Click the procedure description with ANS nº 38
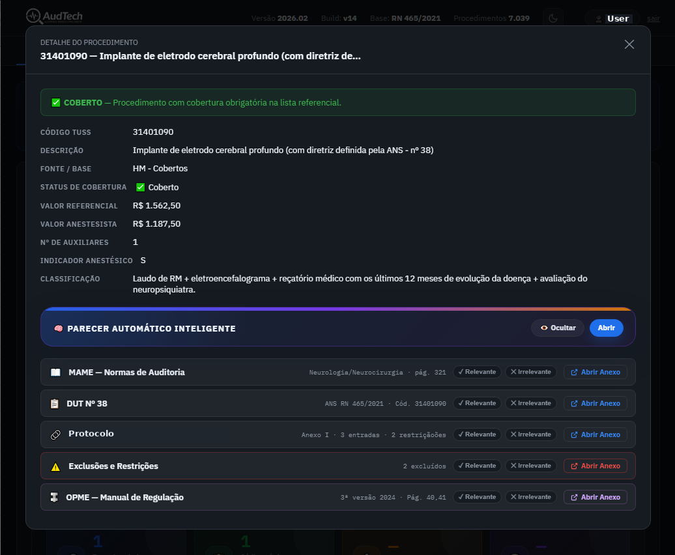 [283, 150]
